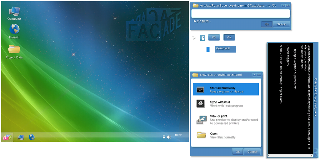Click the speaker volume icon in tray
Viewport: 320px width, 160px height.
[169, 137]
